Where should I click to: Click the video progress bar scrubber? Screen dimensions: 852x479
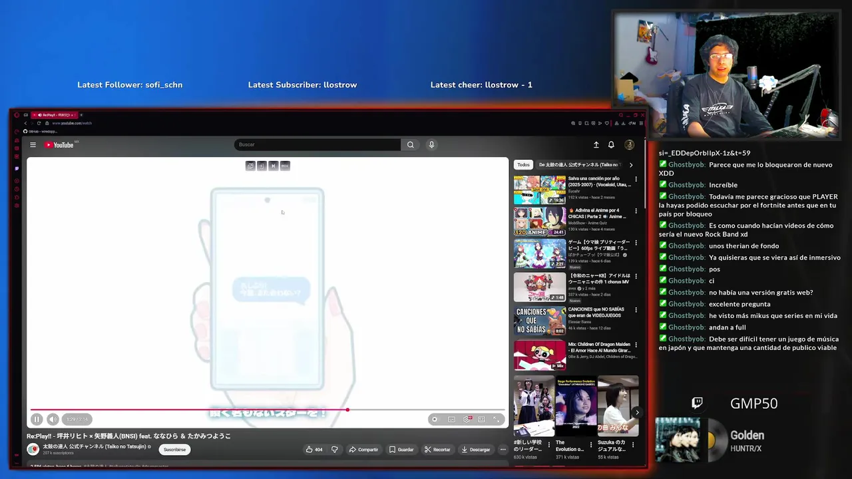pyautogui.click(x=347, y=410)
